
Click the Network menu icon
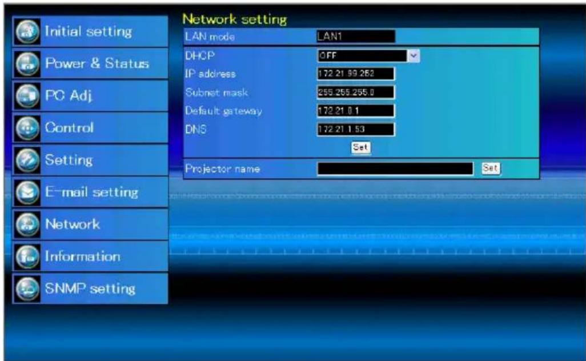coord(27,224)
